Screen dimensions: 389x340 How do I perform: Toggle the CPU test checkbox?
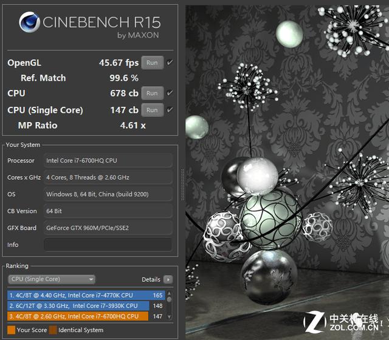(x=170, y=93)
